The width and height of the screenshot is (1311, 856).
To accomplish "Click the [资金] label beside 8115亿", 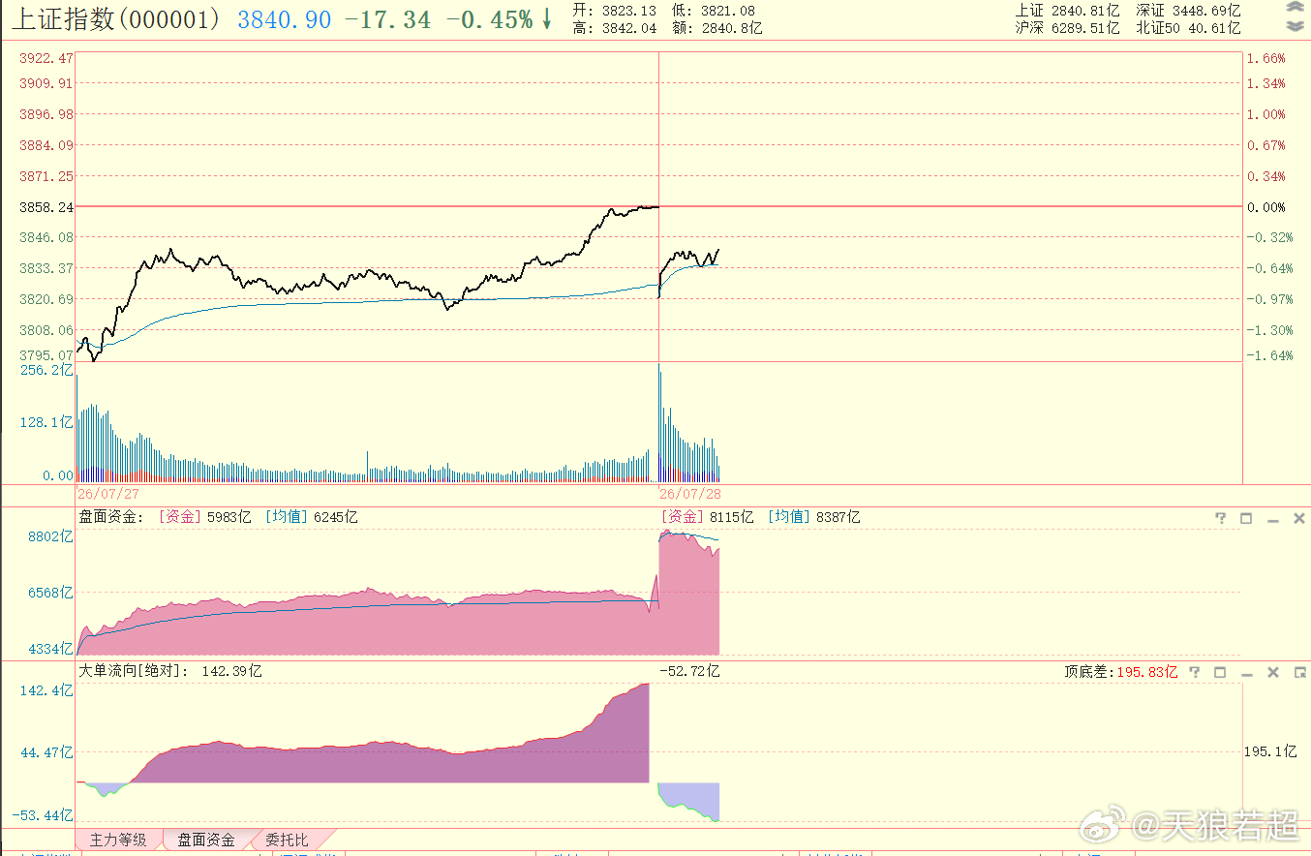I will tap(683, 517).
